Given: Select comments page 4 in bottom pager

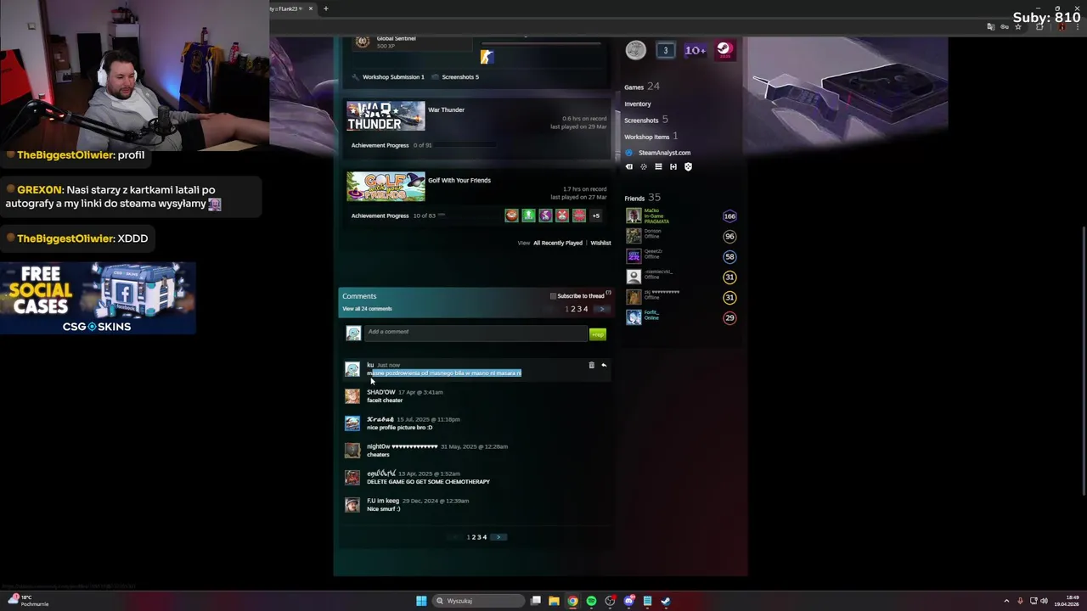Looking at the screenshot, I should pyautogui.click(x=485, y=537).
